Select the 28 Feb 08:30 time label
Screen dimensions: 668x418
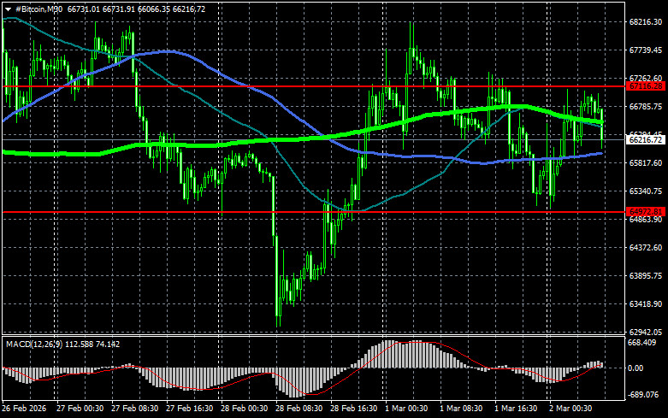coord(299,409)
